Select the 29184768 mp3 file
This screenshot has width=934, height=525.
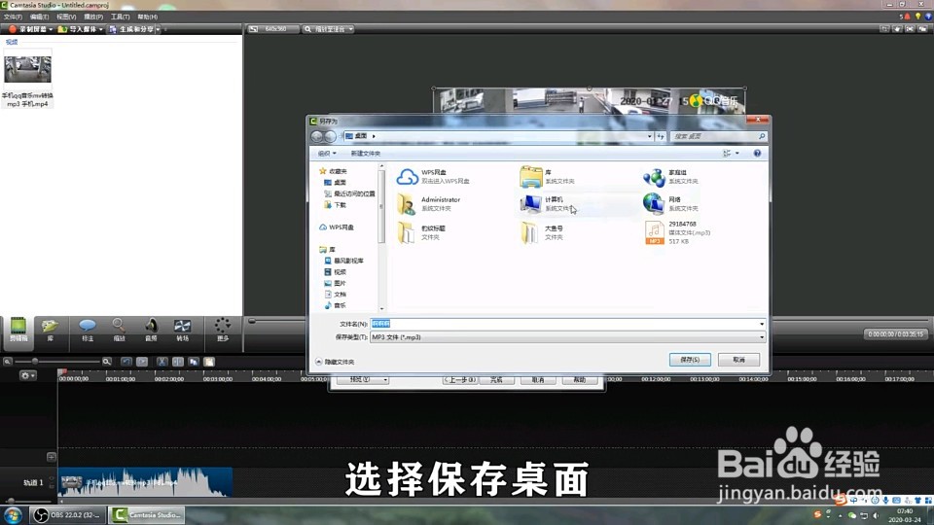click(x=677, y=232)
